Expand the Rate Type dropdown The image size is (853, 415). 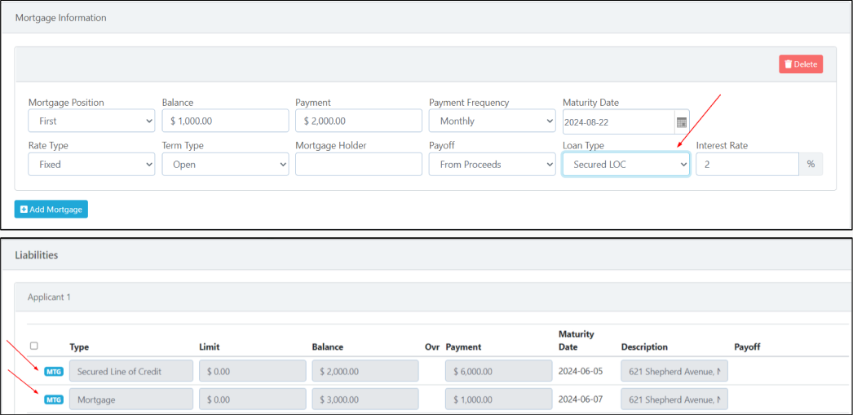point(91,165)
